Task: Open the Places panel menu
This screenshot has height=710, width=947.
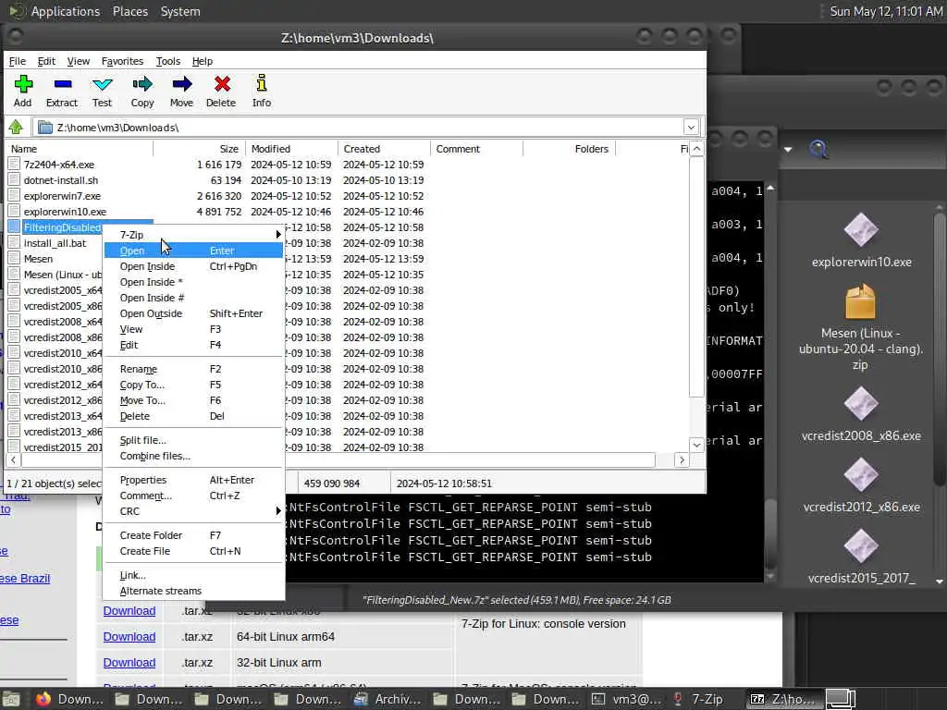Action: click(129, 11)
